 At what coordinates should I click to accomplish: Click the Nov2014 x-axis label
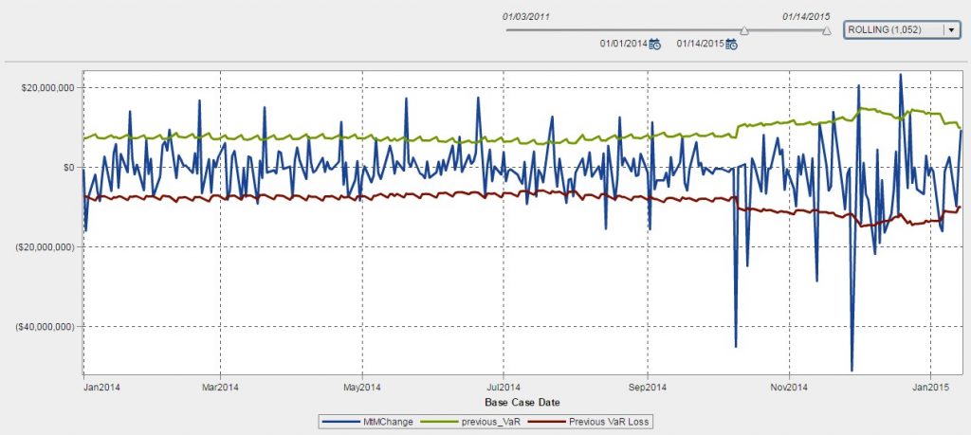point(790,388)
